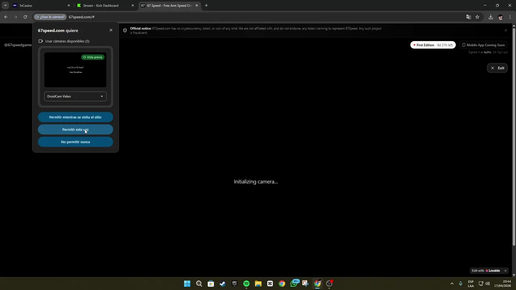
Task: Open the network tray icon
Action: pyautogui.click(x=481, y=284)
